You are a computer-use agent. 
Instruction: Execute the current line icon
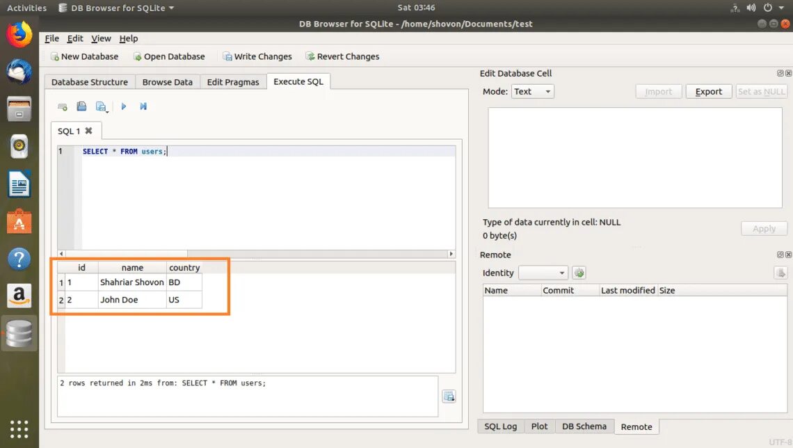coord(143,106)
